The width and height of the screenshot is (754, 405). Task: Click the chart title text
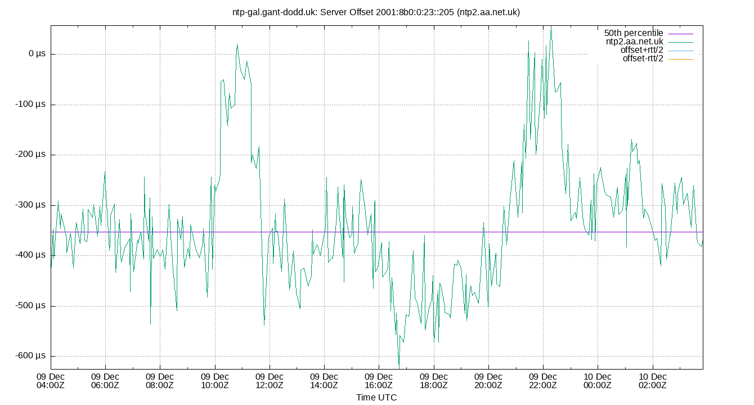pos(377,11)
